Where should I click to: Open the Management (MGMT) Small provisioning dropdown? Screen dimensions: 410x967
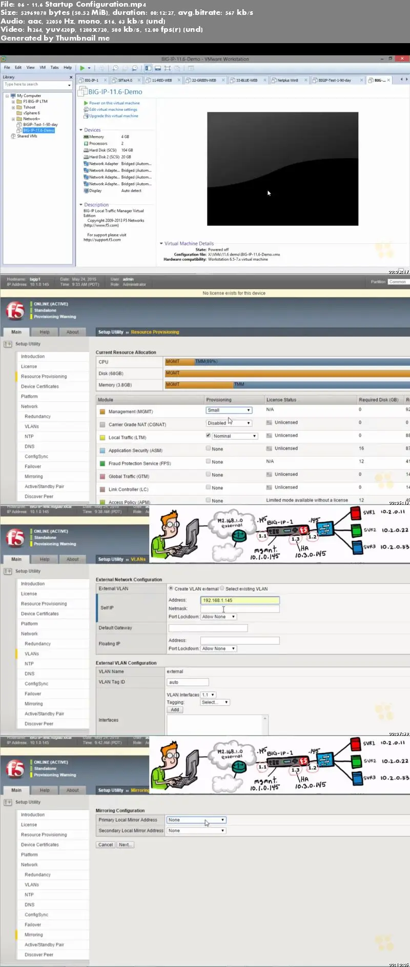(229, 410)
